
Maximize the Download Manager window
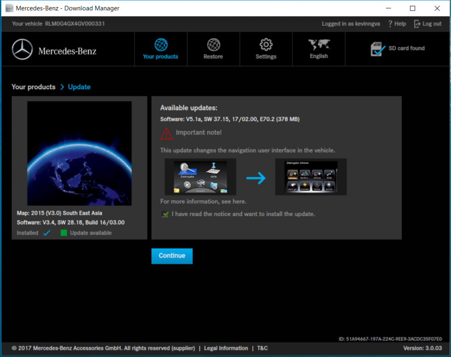[413, 8]
